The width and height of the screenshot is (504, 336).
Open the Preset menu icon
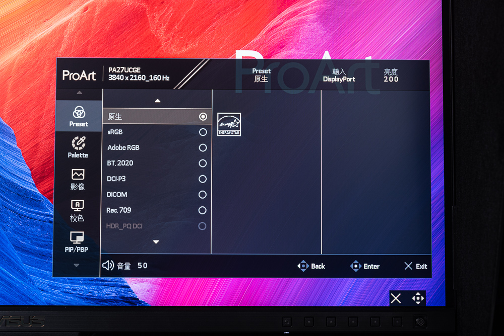[x=79, y=112]
